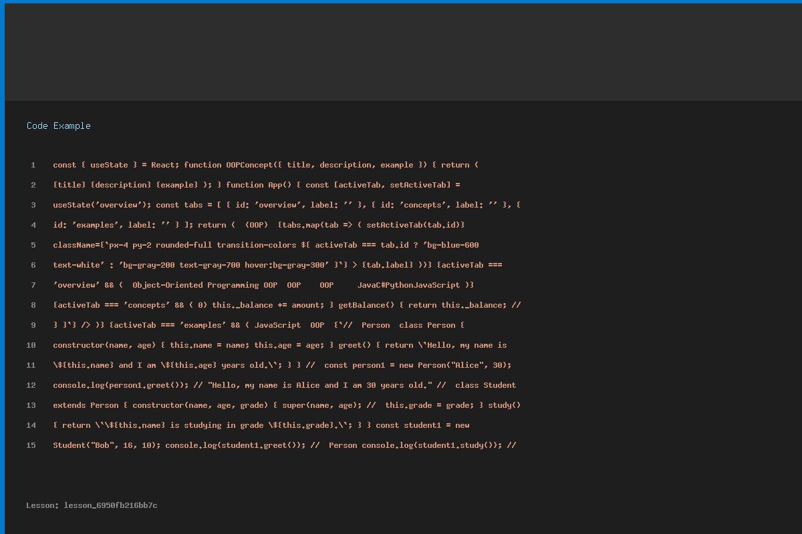Click line number 12 in gutter
This screenshot has height=534, width=802.
click(x=31, y=385)
